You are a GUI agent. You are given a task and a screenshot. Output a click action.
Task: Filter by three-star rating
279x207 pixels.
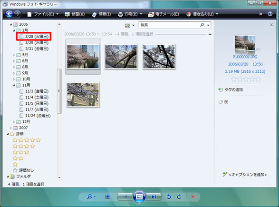(x=21, y=152)
